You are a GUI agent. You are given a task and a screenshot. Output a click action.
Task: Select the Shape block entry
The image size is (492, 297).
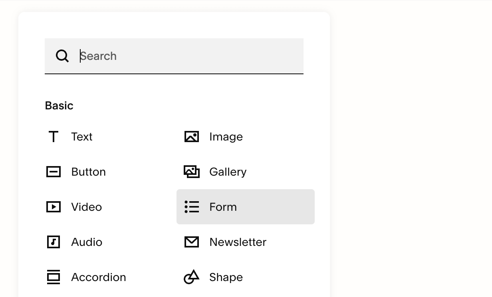226,277
